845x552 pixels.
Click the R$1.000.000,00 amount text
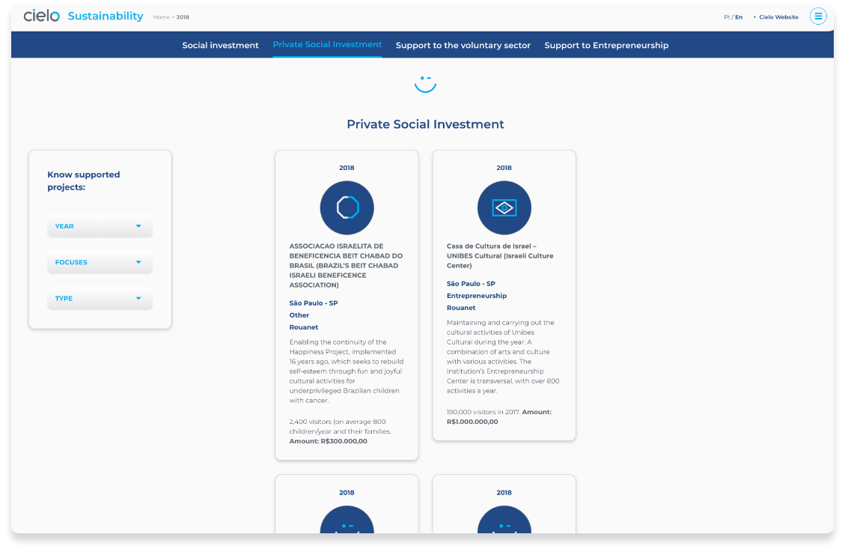tap(472, 422)
